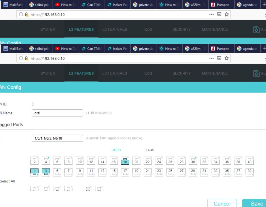Click Select All for tagged ports
The height and width of the screenshot is (207, 266).
[x=7, y=181]
